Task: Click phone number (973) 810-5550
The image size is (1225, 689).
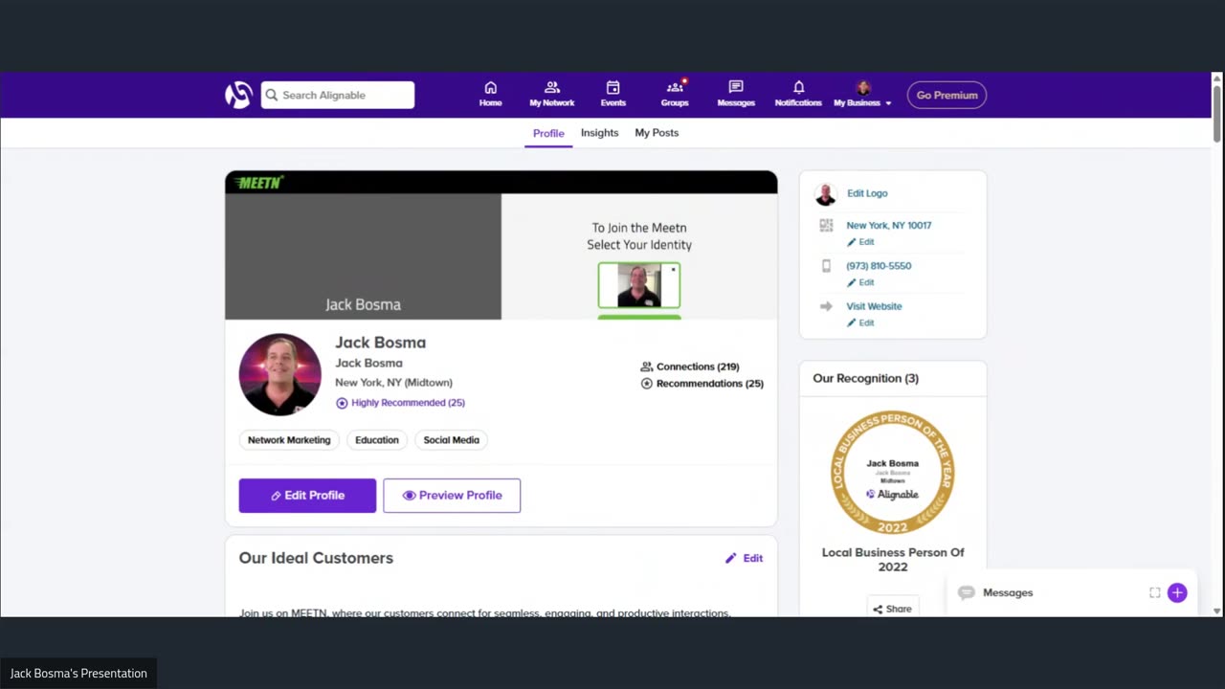Action: (x=879, y=266)
